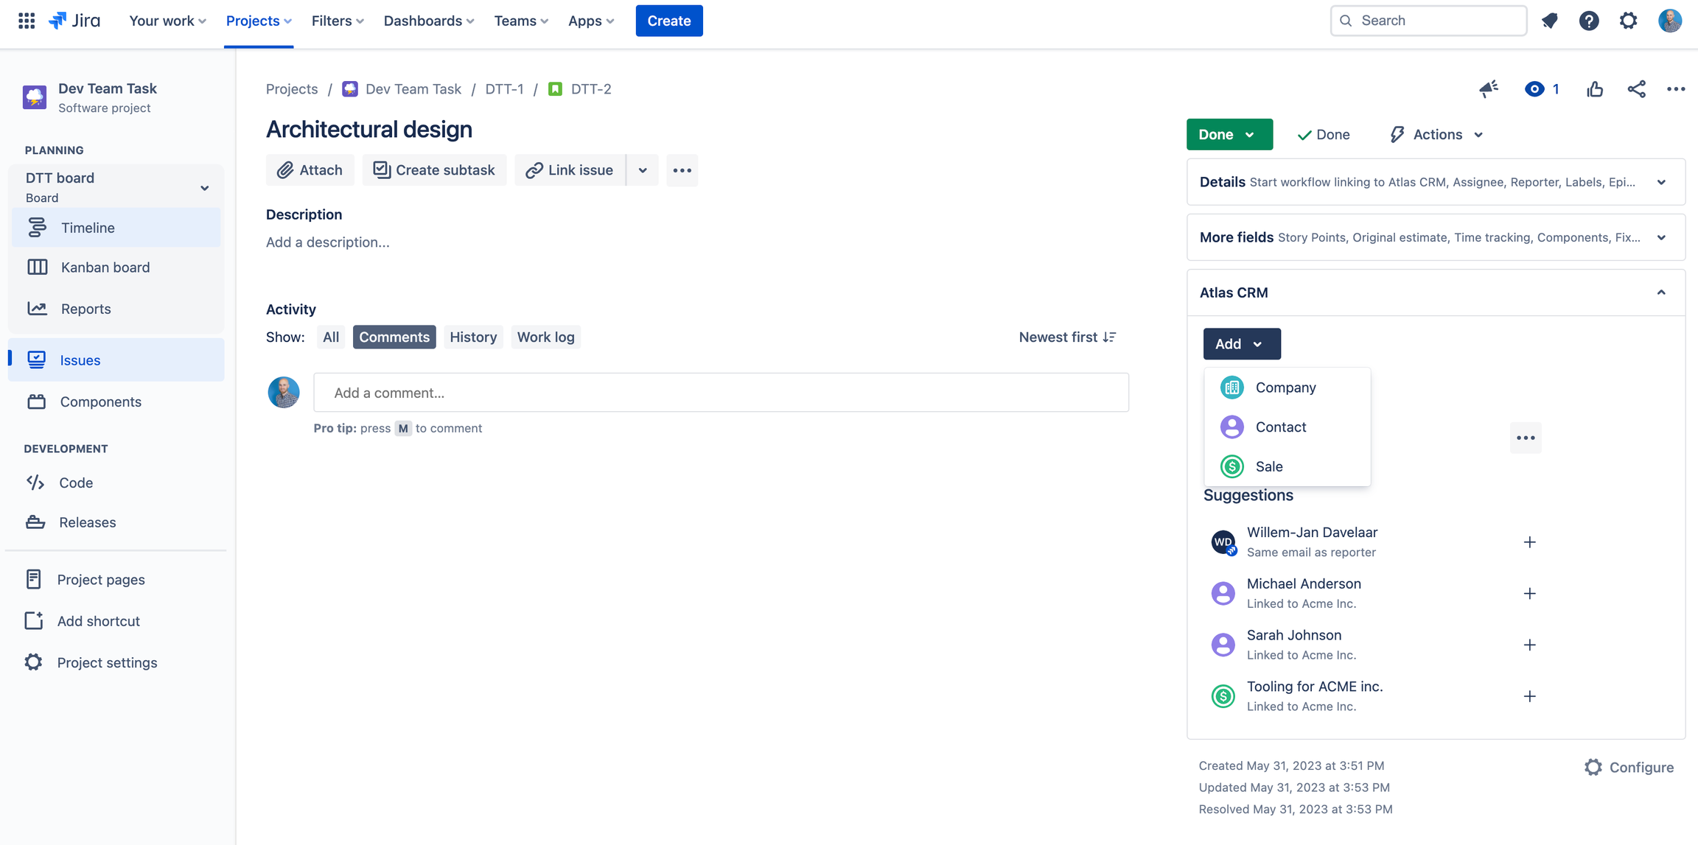Image resolution: width=1698 pixels, height=845 pixels.
Task: Open the help question mark icon
Action: tap(1589, 21)
